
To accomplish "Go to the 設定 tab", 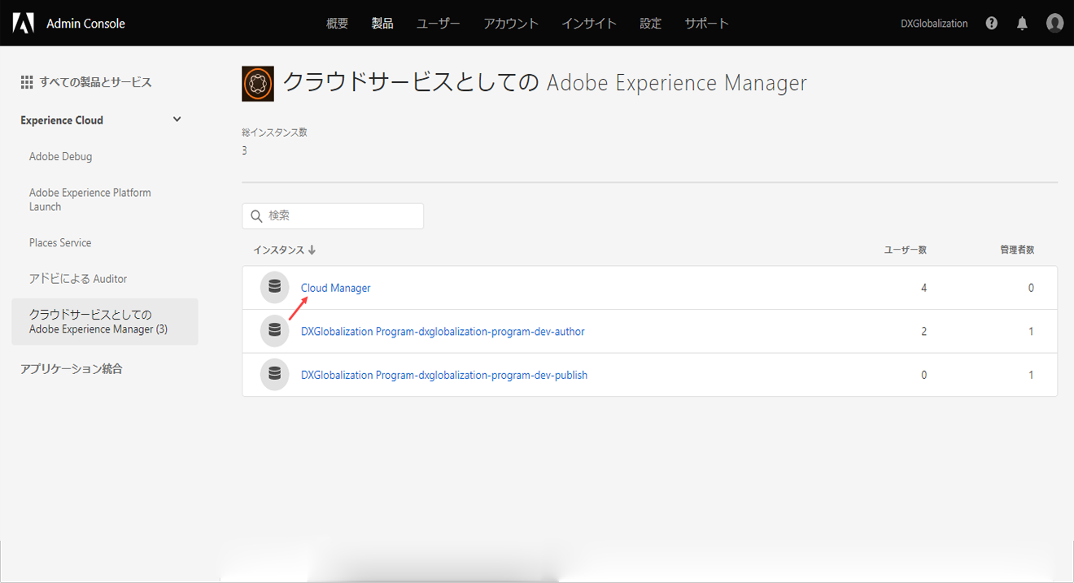I will [x=651, y=24].
